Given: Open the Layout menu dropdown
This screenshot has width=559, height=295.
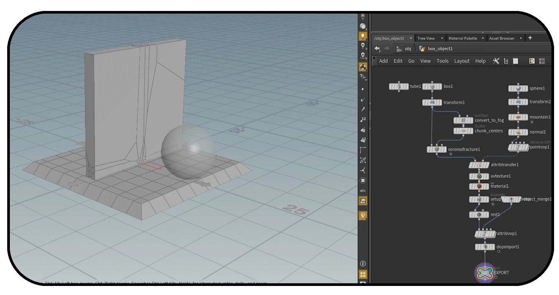Looking at the screenshot, I should (462, 61).
